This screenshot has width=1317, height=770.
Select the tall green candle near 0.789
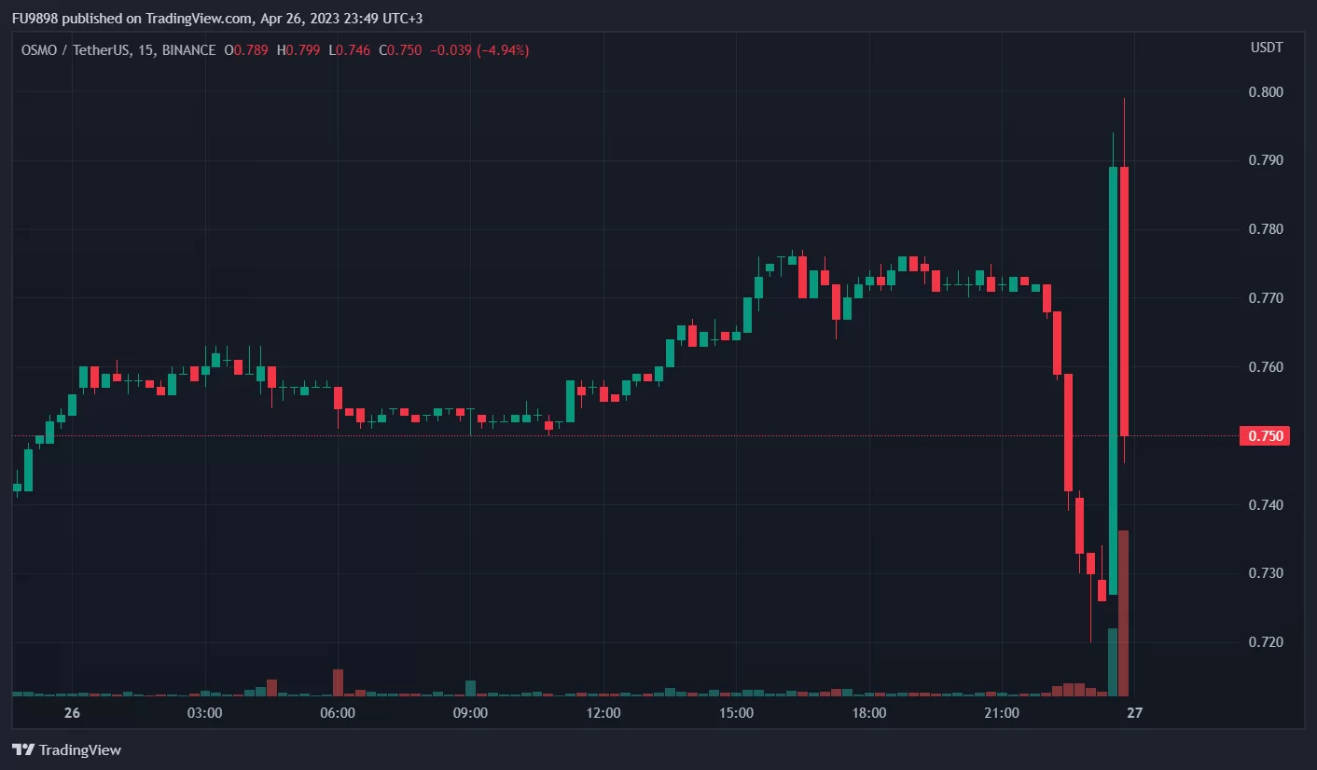tap(1113, 373)
